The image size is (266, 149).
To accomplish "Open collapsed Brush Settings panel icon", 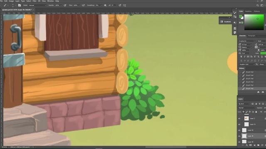I will [x=235, y=17].
